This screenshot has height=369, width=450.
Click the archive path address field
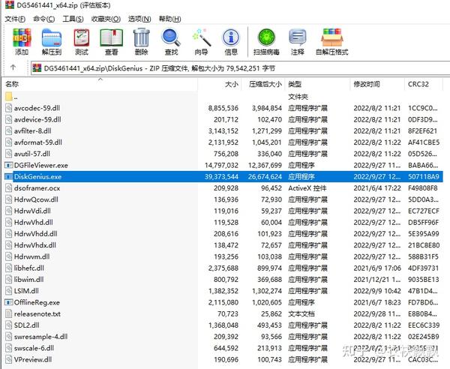(241, 68)
